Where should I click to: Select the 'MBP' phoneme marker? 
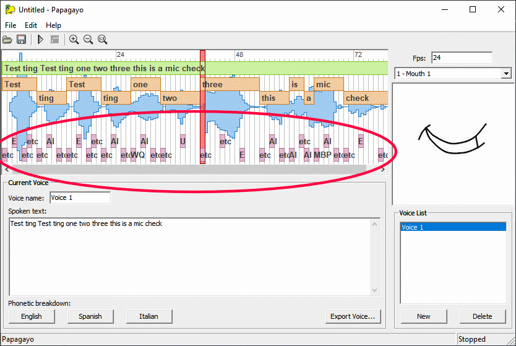322,155
